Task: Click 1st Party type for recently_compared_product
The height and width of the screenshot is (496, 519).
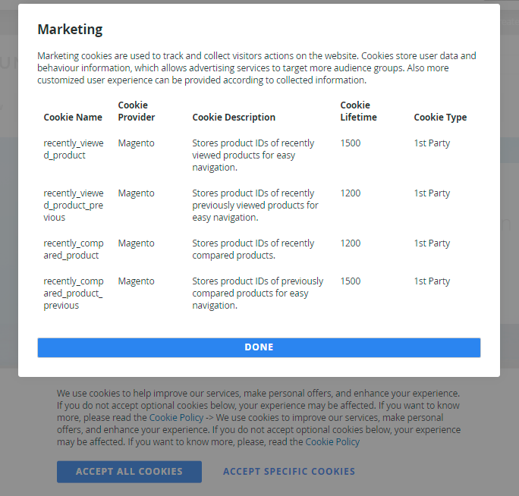Action: 432,243
